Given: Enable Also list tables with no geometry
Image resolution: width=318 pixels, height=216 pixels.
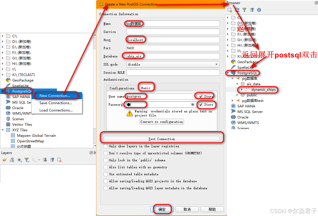Looking at the screenshot, I should coord(106,167).
